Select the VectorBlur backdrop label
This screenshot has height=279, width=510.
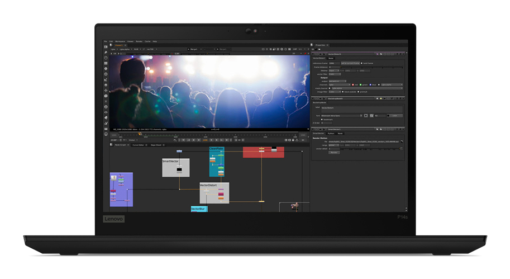click(198, 209)
